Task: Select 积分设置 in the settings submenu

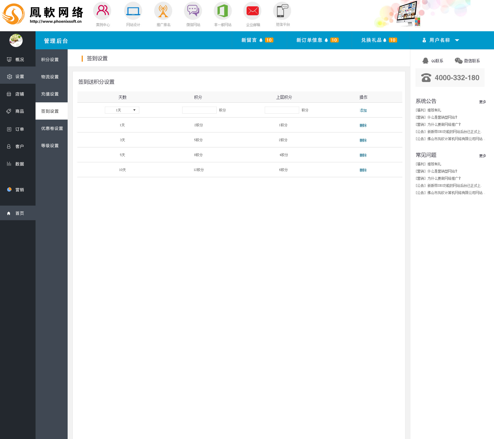Action: pyautogui.click(x=50, y=60)
